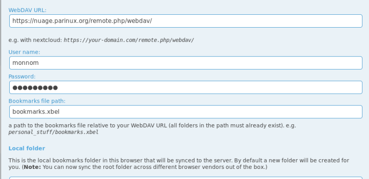This screenshot has width=369, height=179.
Task: Click the 'Bookmarks file path:' label
Action: 37,101
